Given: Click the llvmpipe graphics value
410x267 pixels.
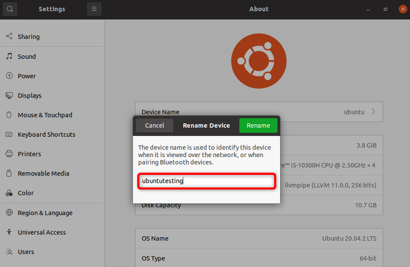Looking at the screenshot, I should click(330, 185).
